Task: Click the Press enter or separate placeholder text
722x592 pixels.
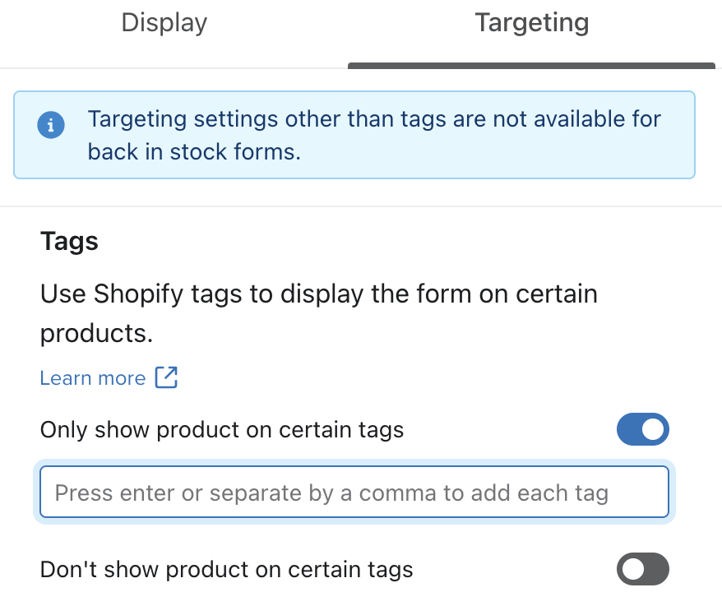Action: pyautogui.click(x=331, y=493)
